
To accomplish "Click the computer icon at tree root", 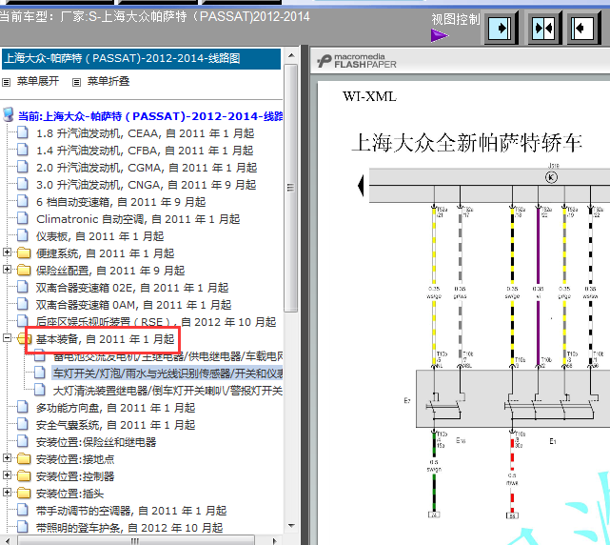I will [x=9, y=115].
